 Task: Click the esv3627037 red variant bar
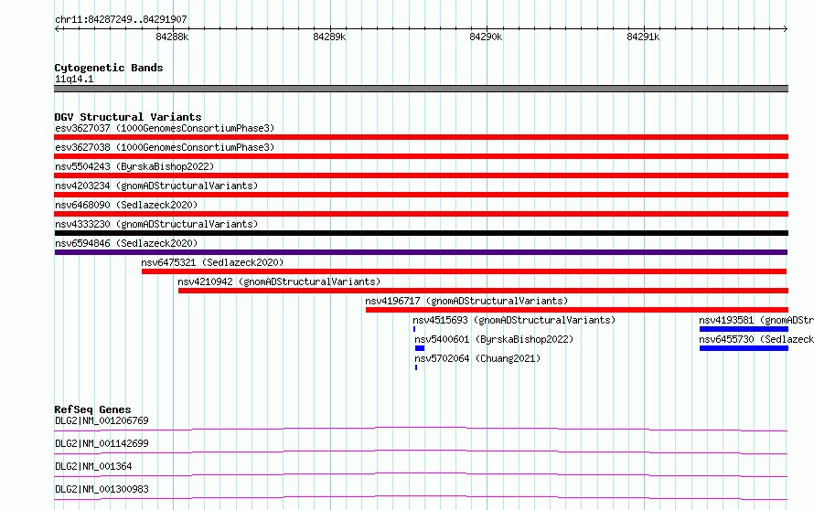pos(421,137)
